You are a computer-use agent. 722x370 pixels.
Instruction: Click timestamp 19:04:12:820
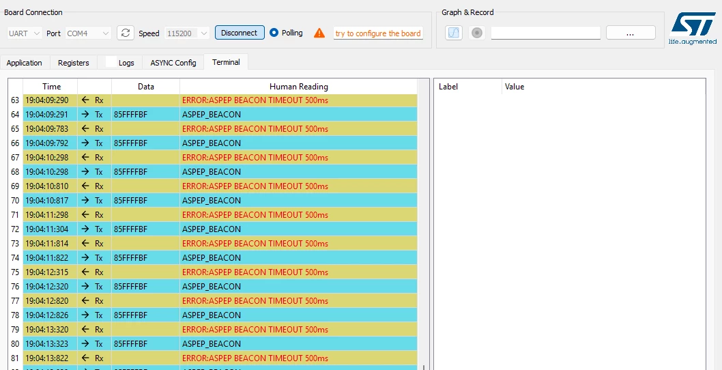[x=46, y=301]
